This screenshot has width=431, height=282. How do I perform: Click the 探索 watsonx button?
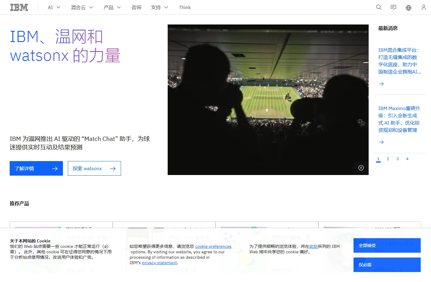click(x=94, y=168)
